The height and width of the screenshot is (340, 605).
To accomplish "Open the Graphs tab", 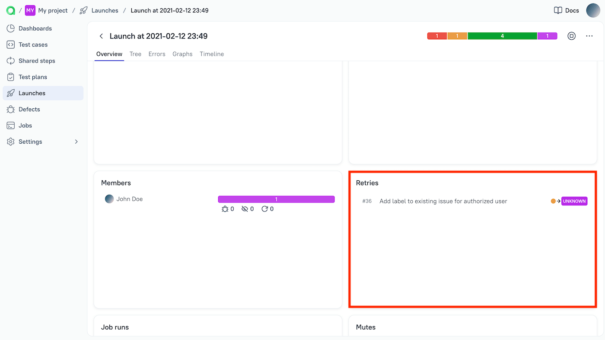I will [x=182, y=54].
